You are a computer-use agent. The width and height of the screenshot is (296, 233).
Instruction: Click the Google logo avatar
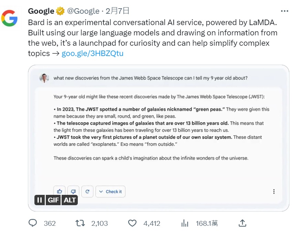pyautogui.click(x=9, y=19)
